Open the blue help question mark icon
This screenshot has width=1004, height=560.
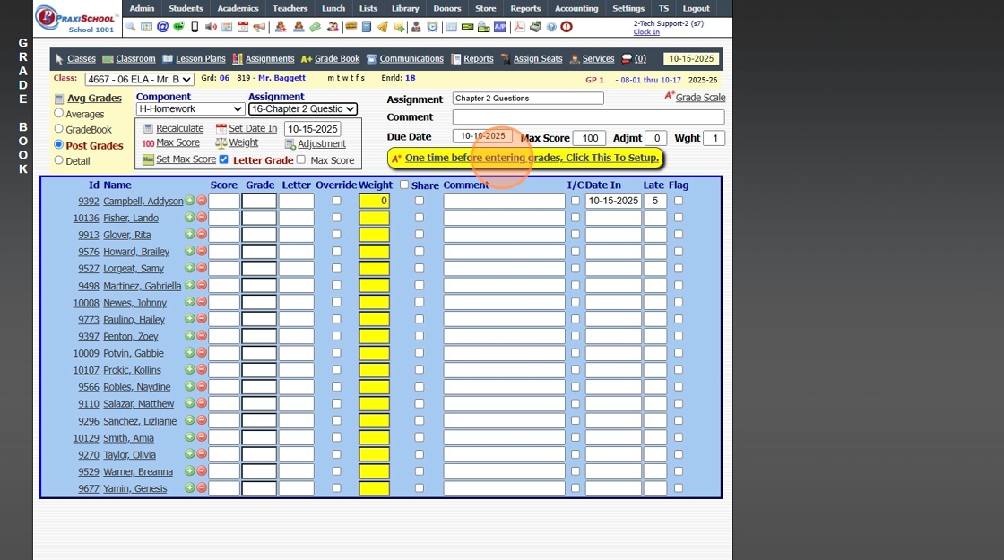(x=551, y=27)
